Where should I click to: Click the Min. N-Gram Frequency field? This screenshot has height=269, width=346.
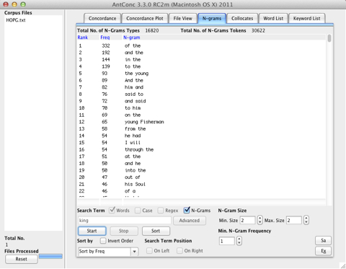(x=227, y=241)
